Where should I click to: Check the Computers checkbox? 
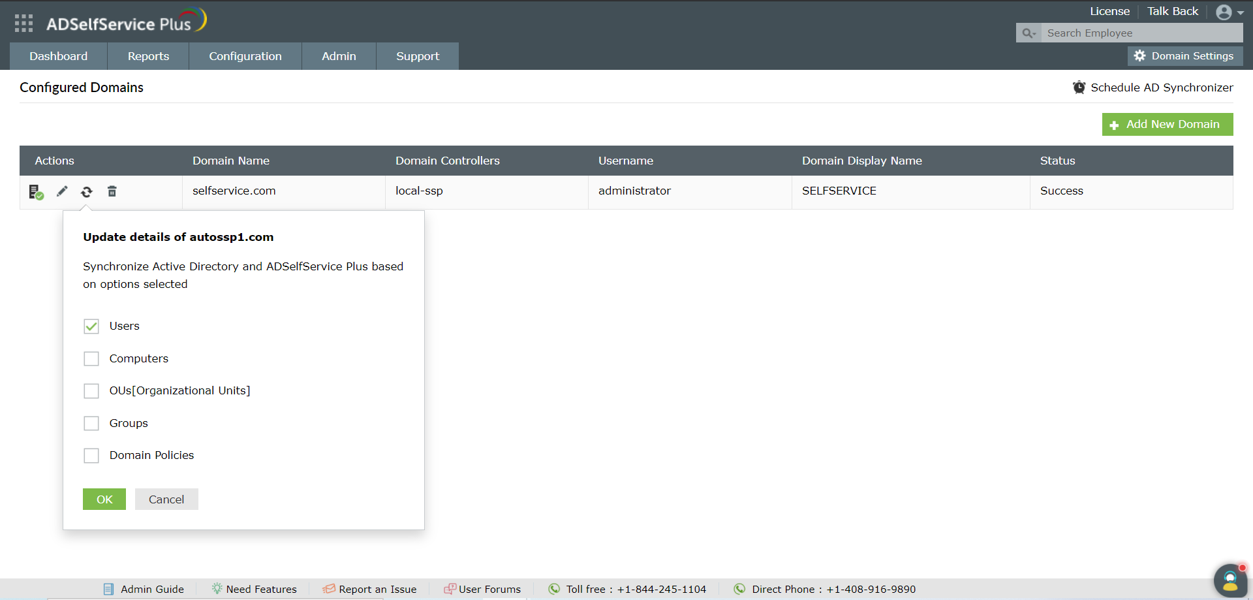91,358
